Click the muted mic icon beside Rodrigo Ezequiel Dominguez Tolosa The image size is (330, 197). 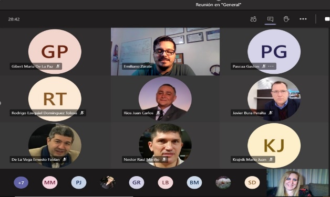pyautogui.click(x=82, y=113)
